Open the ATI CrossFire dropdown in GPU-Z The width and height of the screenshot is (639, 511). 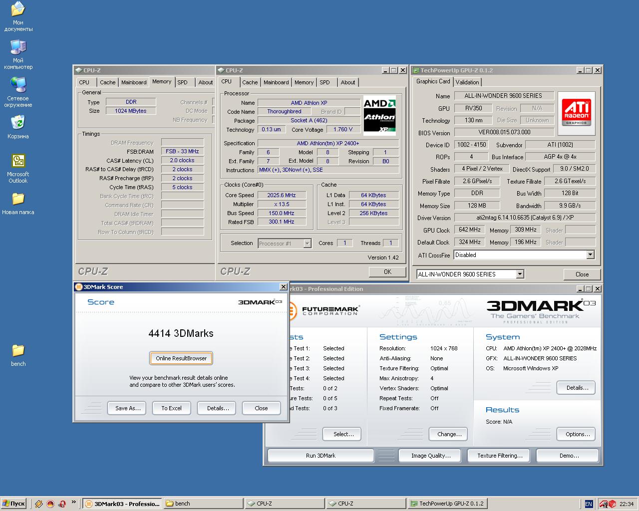590,255
